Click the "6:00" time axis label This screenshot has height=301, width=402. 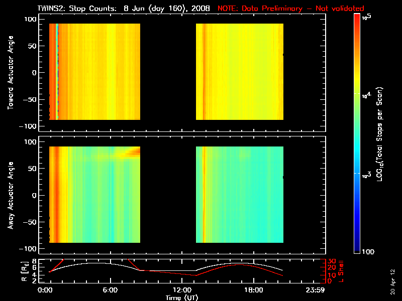[x=110, y=290]
